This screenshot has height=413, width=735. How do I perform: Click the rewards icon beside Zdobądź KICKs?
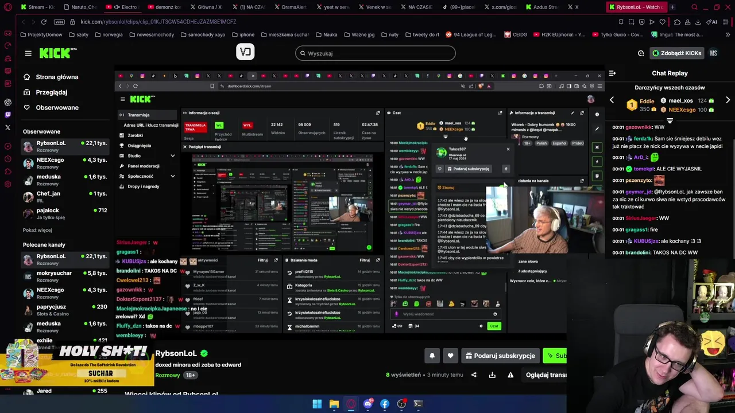641,53
